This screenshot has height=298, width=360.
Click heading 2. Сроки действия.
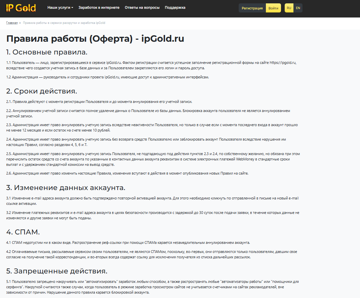tap(42, 91)
